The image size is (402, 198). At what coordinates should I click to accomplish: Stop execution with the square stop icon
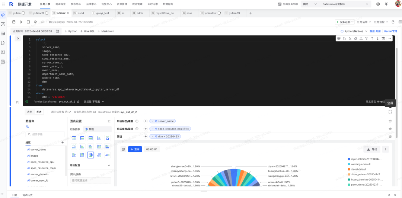(x=28, y=22)
